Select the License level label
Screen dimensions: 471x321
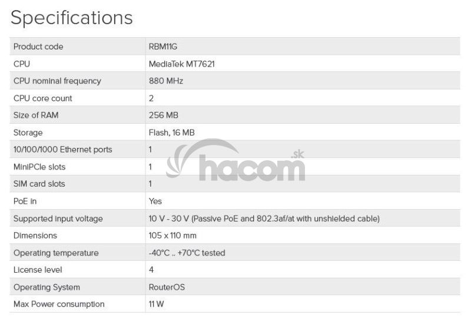(38, 270)
